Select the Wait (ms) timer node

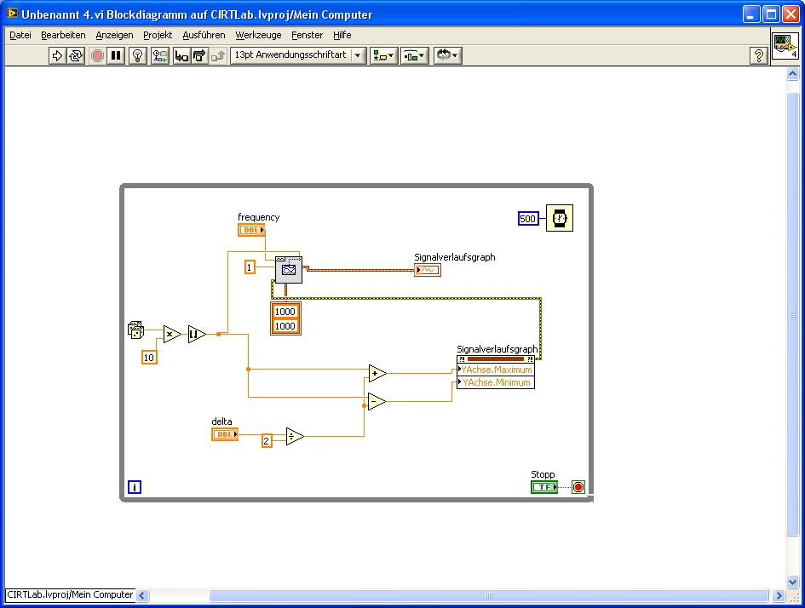coord(559,219)
